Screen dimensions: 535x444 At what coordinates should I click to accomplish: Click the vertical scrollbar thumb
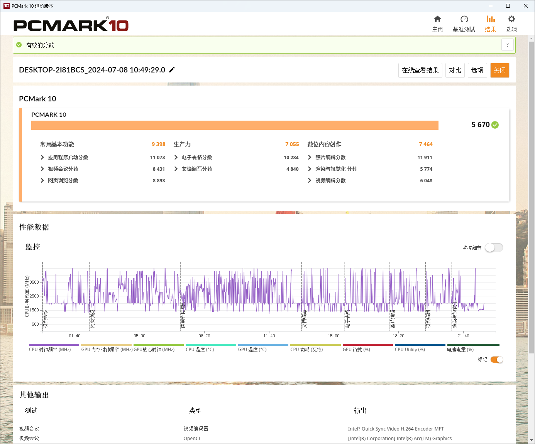(532, 197)
